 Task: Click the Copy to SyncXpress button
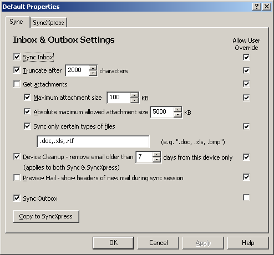(x=46, y=216)
